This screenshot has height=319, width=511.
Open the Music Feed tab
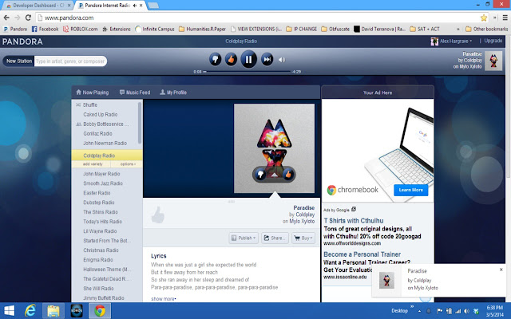(135, 93)
